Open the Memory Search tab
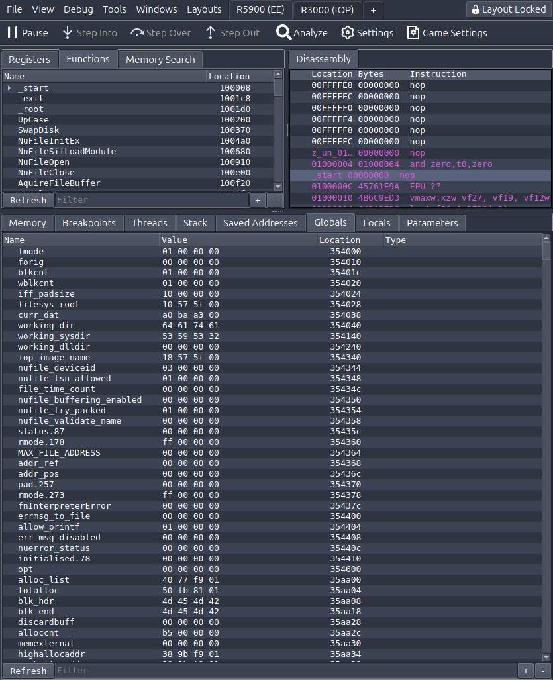The width and height of the screenshot is (553, 680). click(160, 60)
